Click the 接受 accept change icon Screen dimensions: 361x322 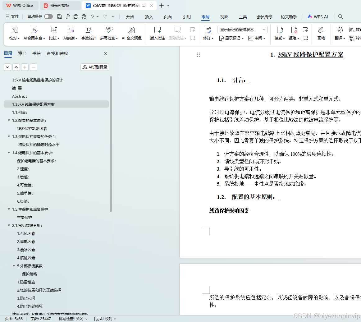click(x=280, y=30)
